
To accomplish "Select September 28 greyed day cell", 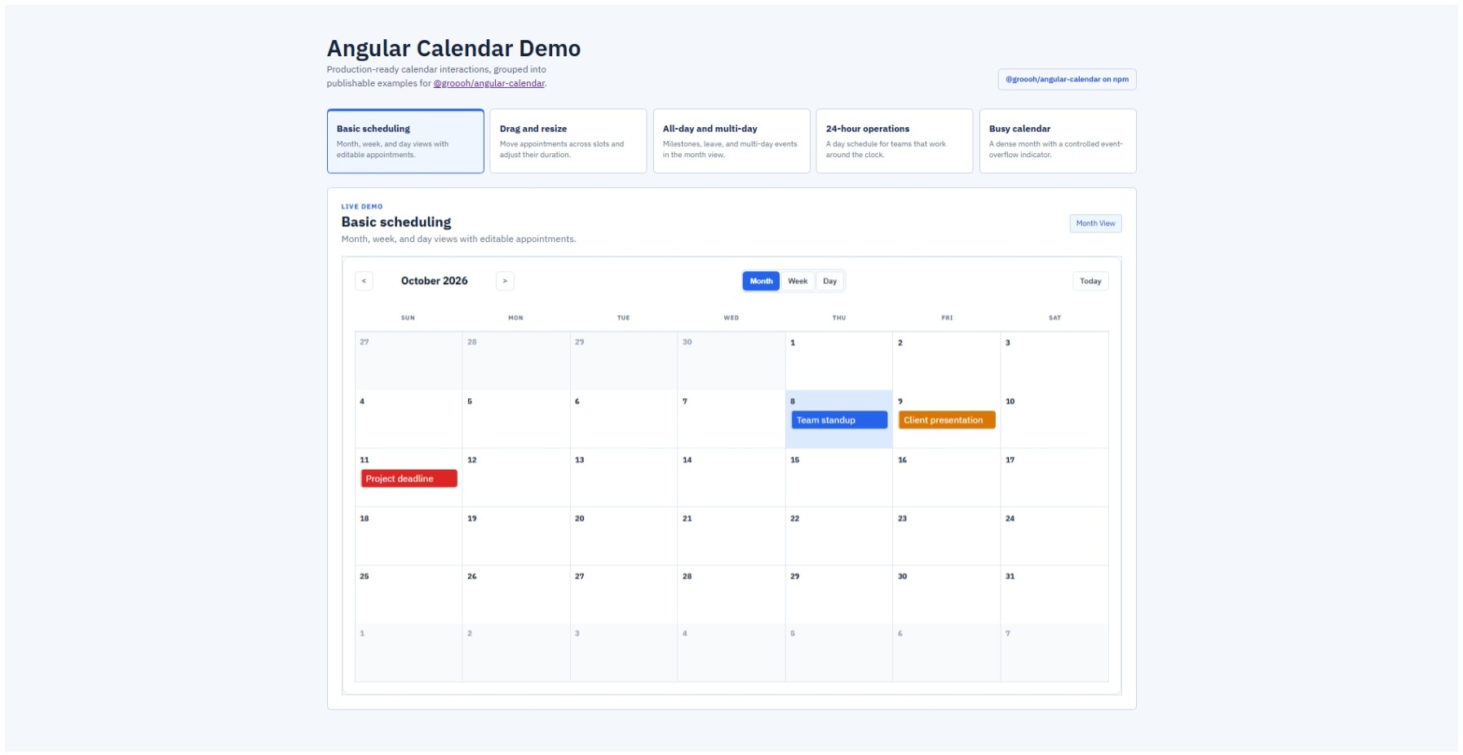I will click(516, 361).
